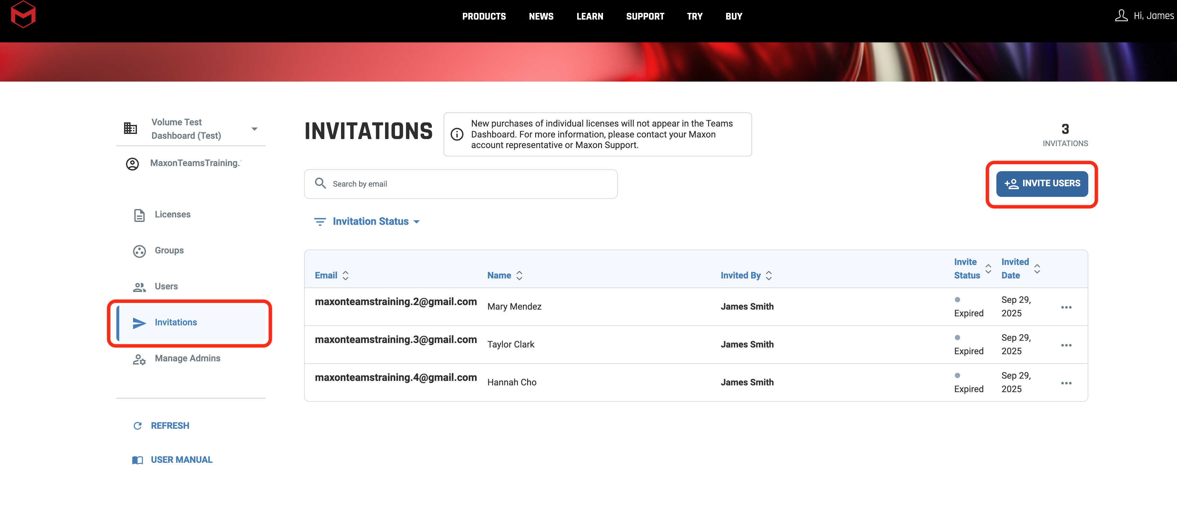Sort table by Invited By arrows

click(768, 275)
